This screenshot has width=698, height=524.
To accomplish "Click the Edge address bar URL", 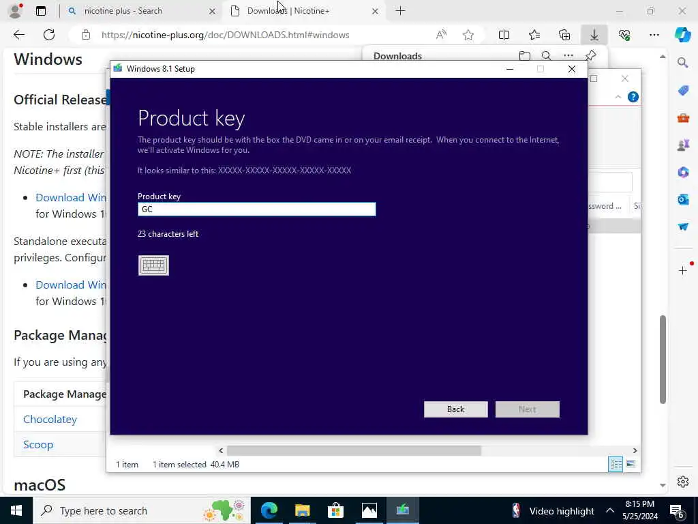I will point(225,35).
